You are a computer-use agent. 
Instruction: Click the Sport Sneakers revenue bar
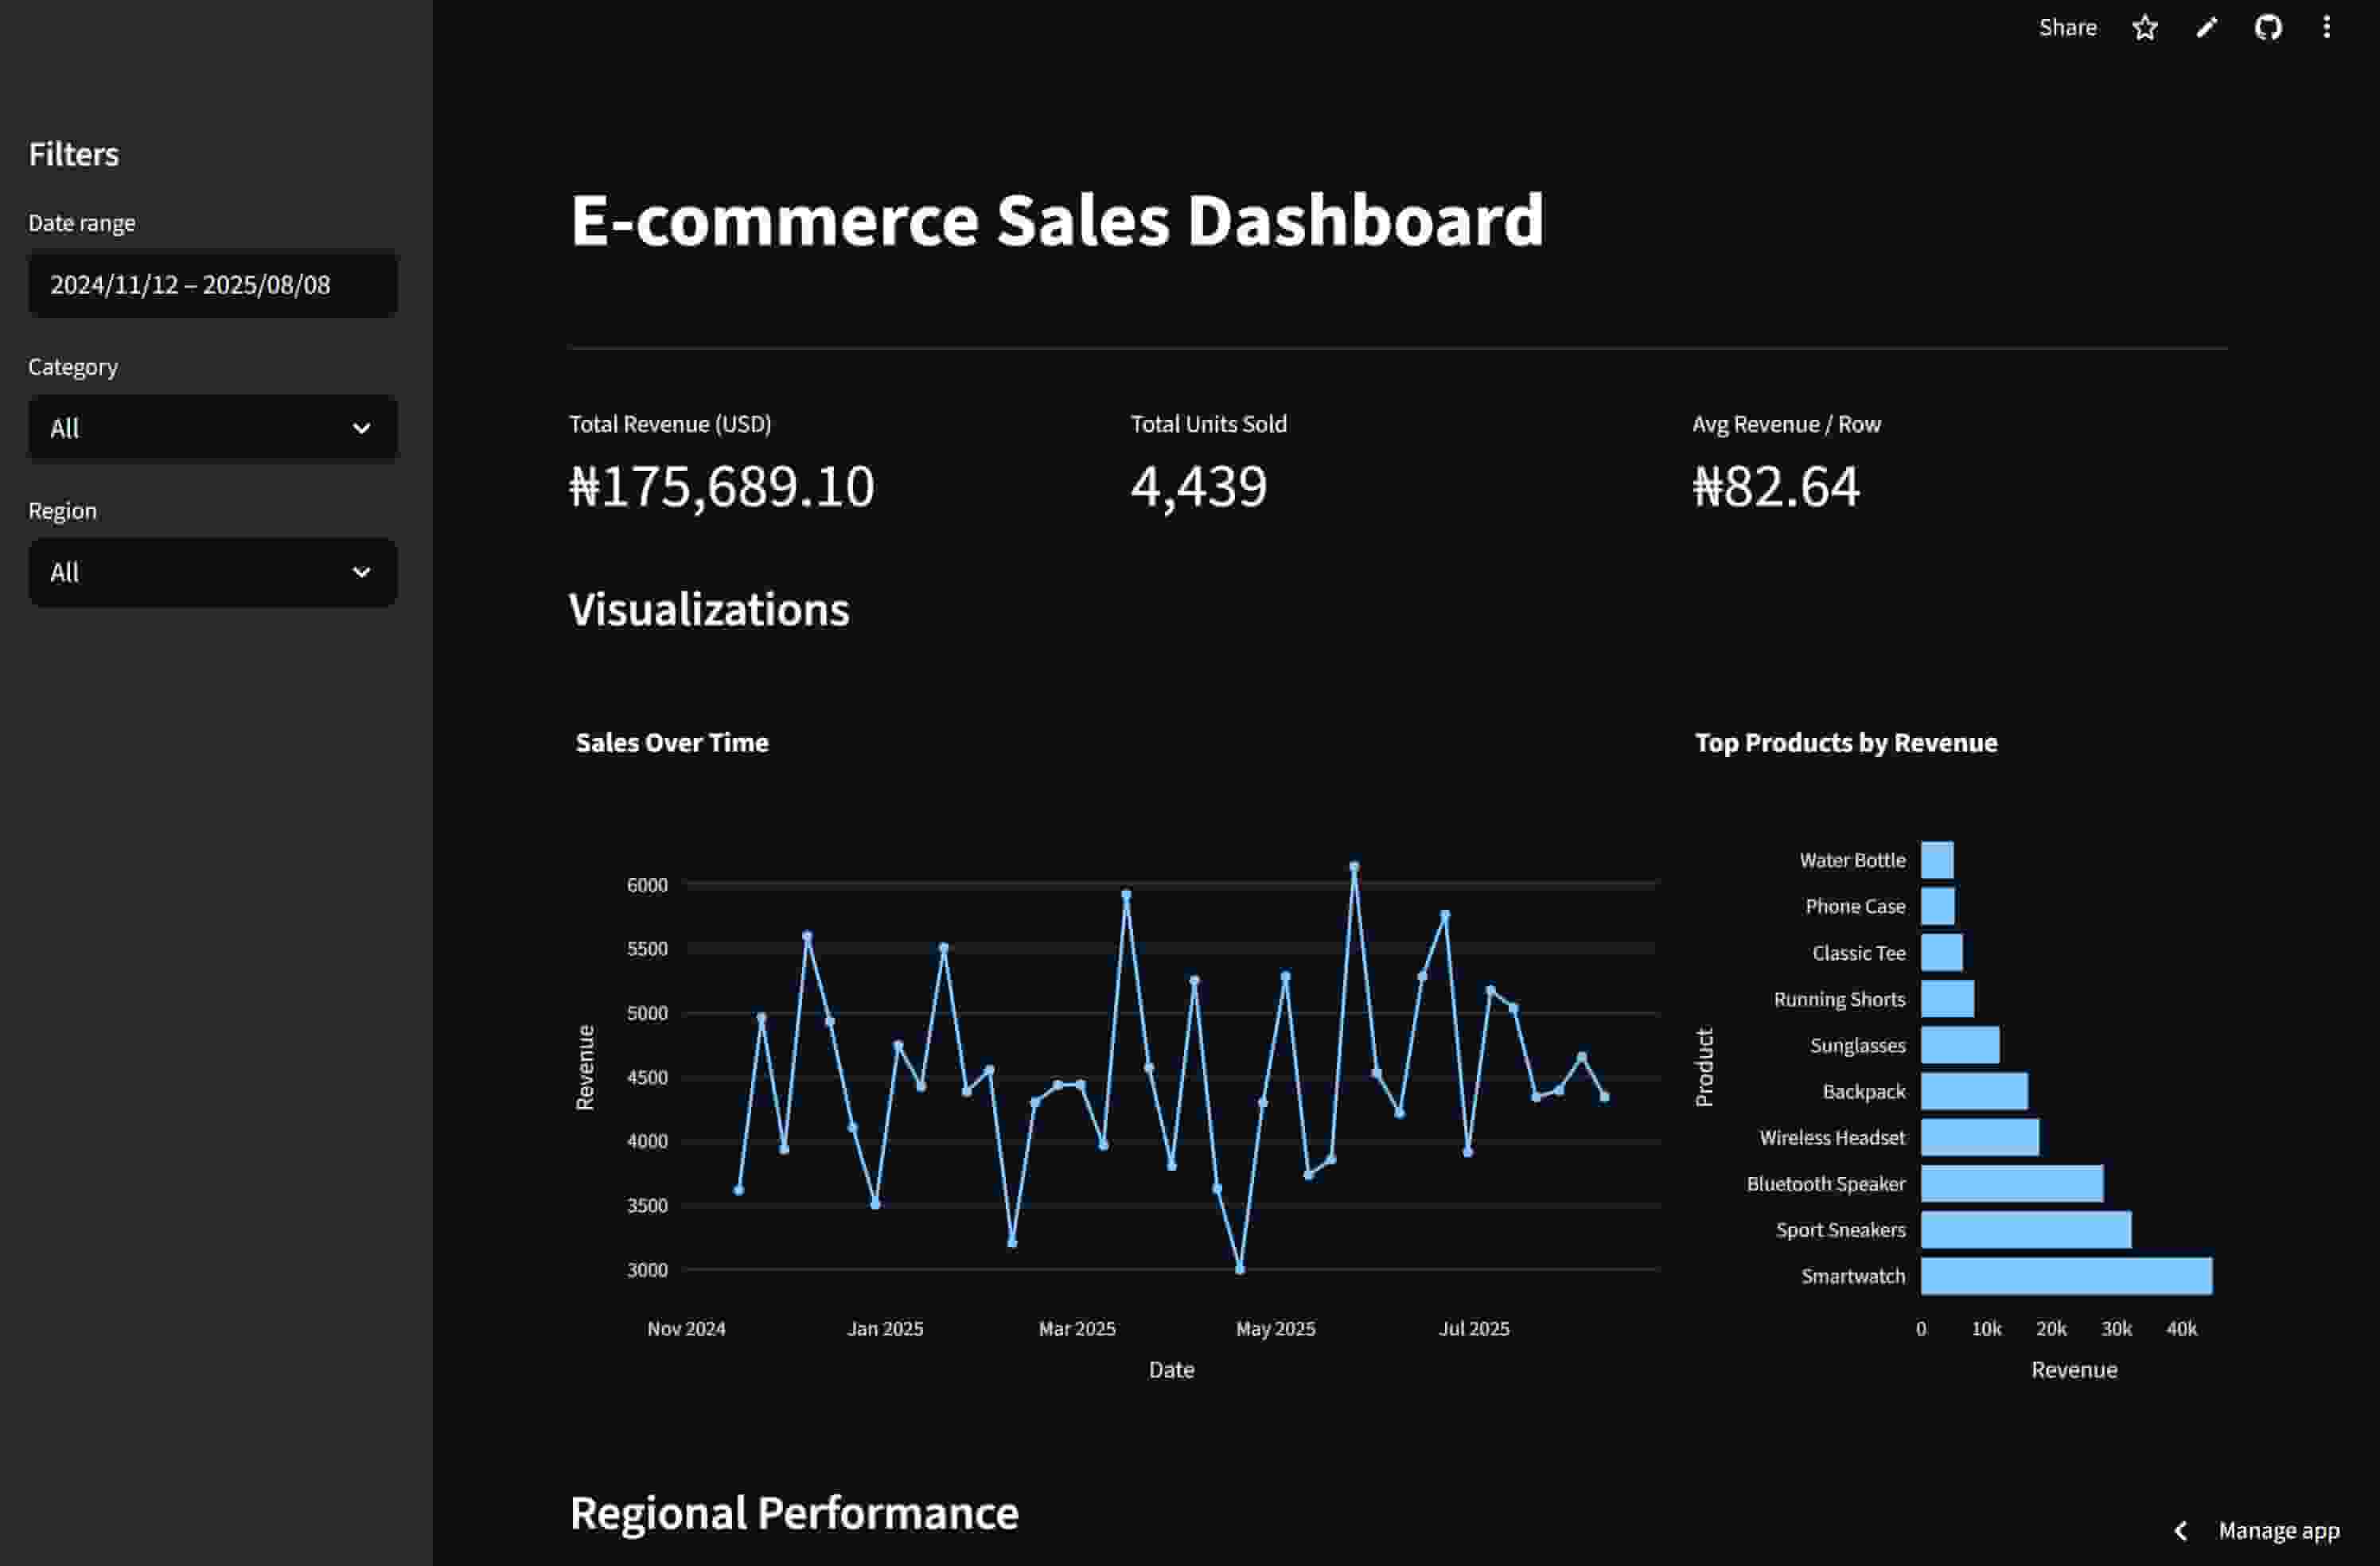click(2025, 1230)
